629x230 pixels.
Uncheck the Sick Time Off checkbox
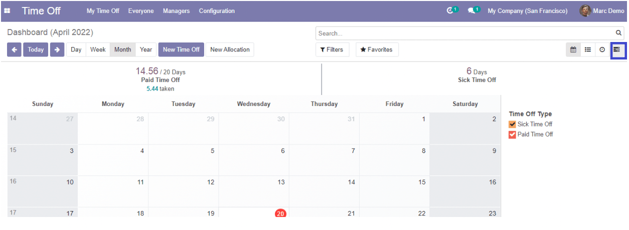click(x=512, y=124)
